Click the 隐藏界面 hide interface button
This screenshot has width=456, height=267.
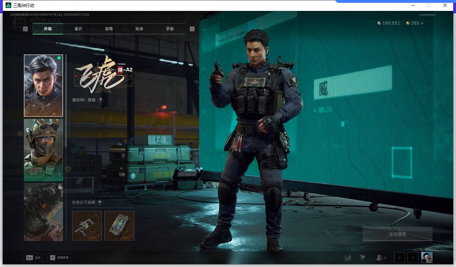point(59,258)
